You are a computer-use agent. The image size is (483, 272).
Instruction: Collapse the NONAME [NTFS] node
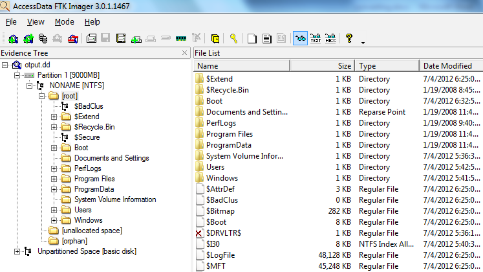tap(29, 85)
